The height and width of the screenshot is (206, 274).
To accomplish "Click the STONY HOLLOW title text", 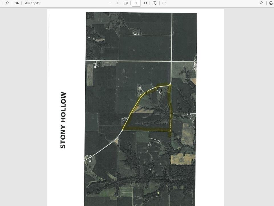I will (63, 120).
